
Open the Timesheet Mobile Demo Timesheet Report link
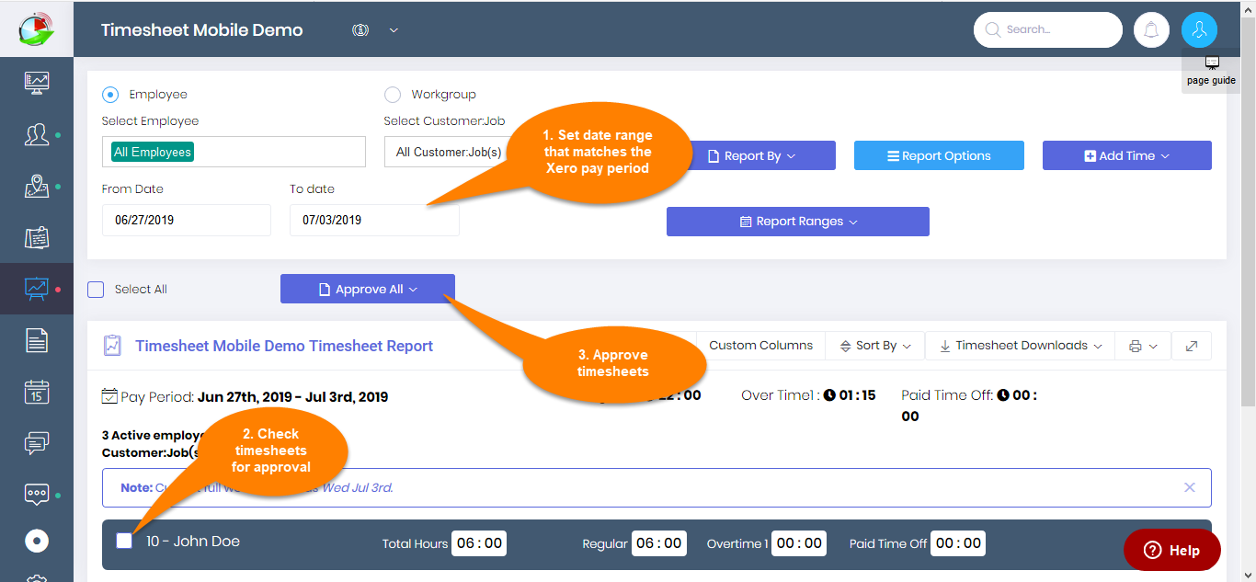click(x=284, y=346)
